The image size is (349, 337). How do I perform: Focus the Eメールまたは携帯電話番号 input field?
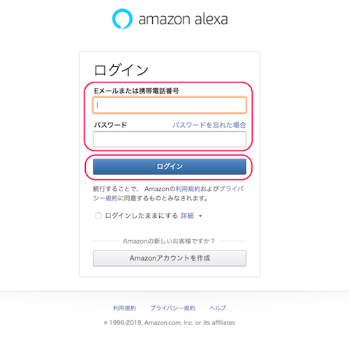[170, 105]
